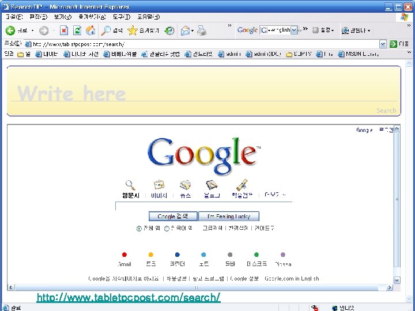Click the Write here handwriting input area

point(204,91)
